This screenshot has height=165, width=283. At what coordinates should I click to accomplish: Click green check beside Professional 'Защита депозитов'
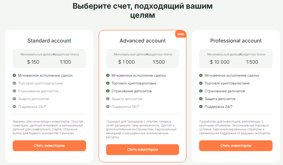click(201, 99)
